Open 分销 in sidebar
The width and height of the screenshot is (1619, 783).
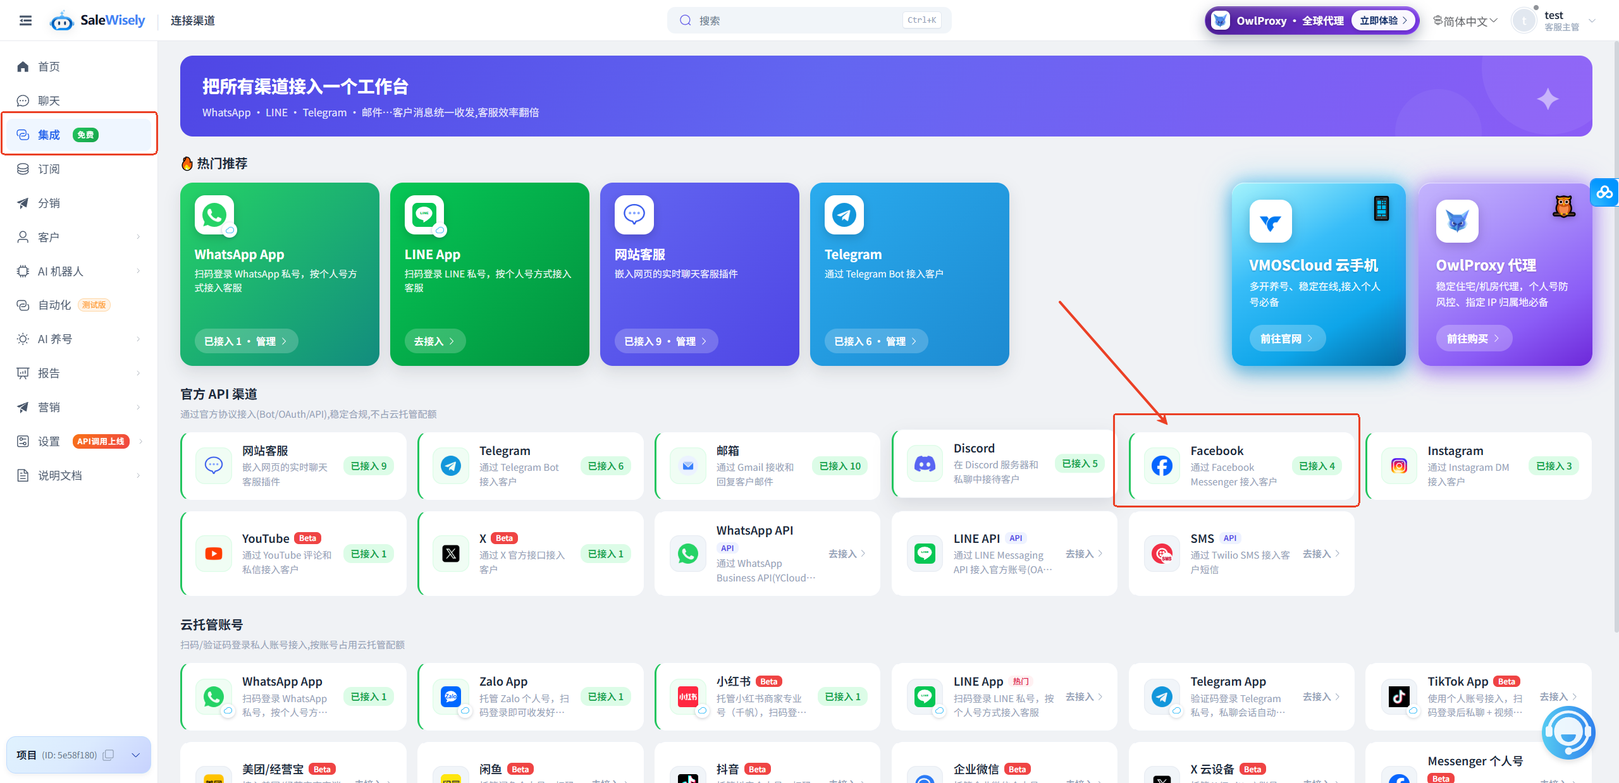(x=78, y=203)
